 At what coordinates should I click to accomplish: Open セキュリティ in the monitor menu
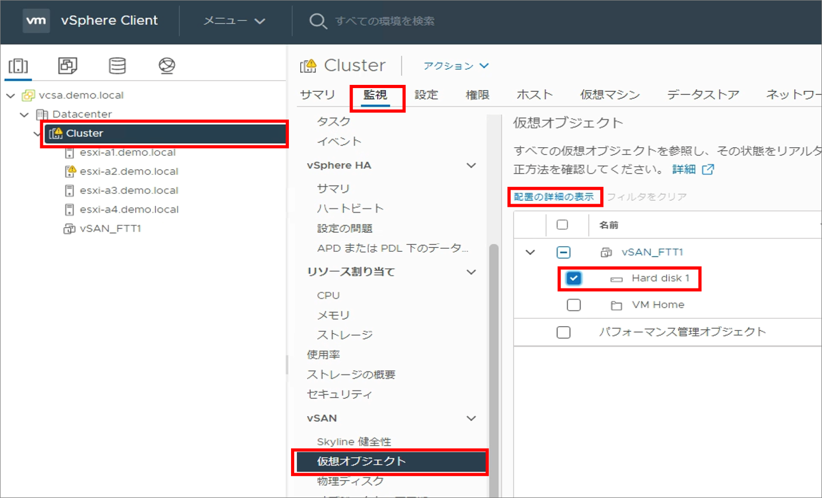pyautogui.click(x=339, y=394)
